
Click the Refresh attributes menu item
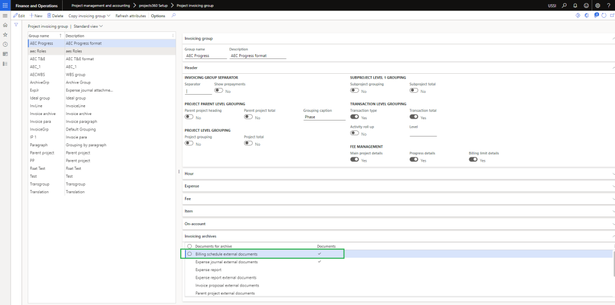[130, 15]
